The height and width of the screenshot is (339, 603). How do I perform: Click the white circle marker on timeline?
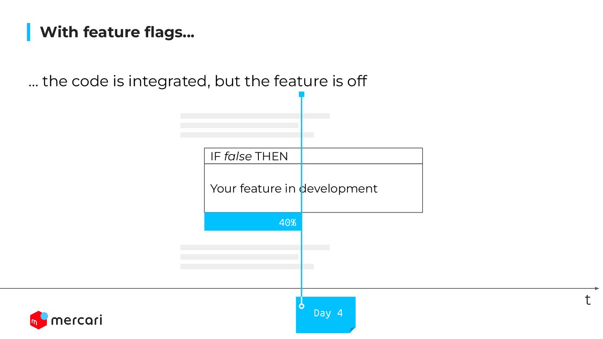click(x=301, y=306)
